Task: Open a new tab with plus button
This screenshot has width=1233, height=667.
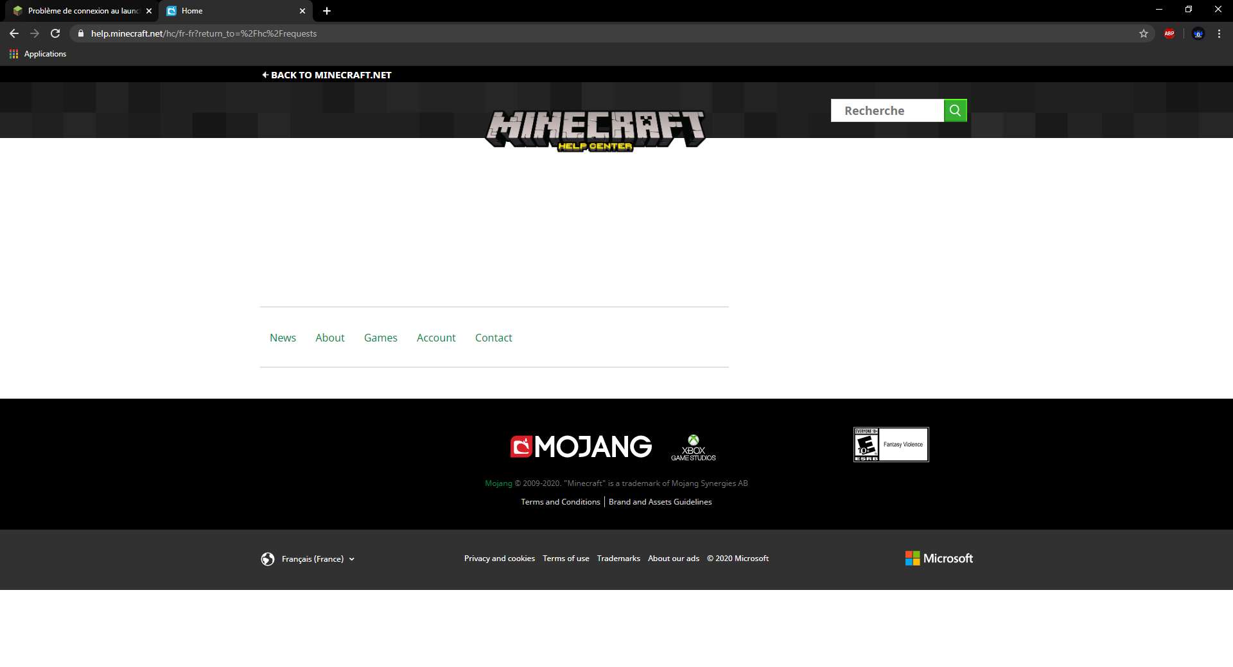Action: (x=327, y=11)
